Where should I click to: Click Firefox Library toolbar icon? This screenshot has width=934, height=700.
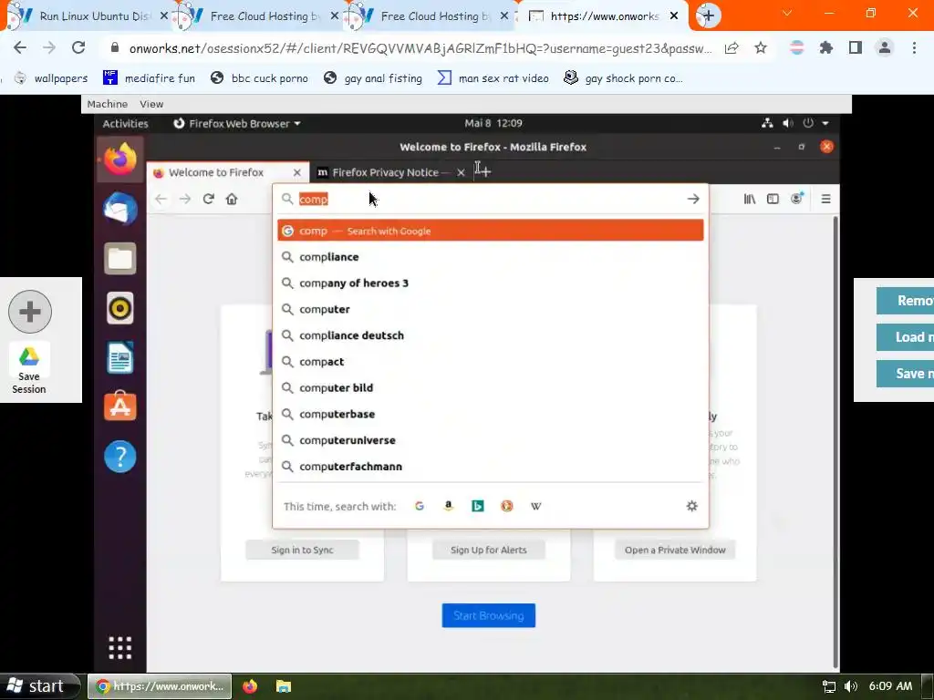coord(750,199)
